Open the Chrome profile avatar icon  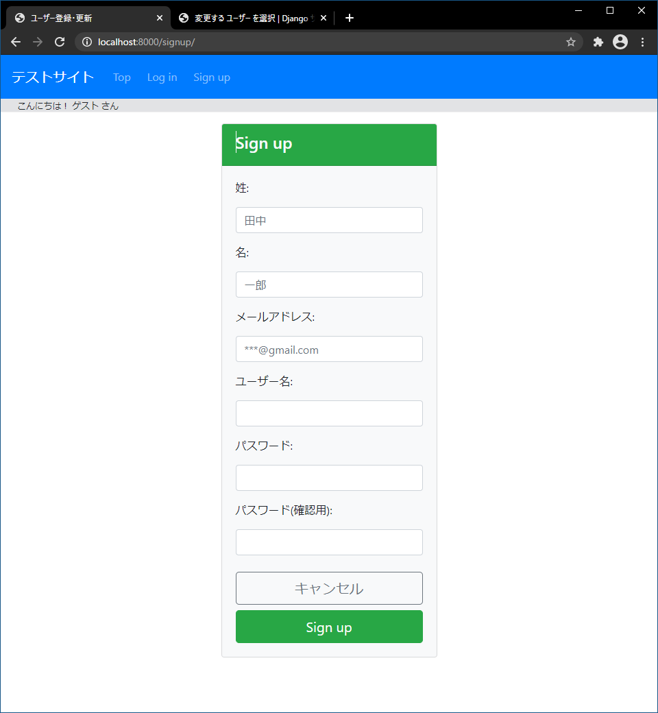(x=620, y=42)
